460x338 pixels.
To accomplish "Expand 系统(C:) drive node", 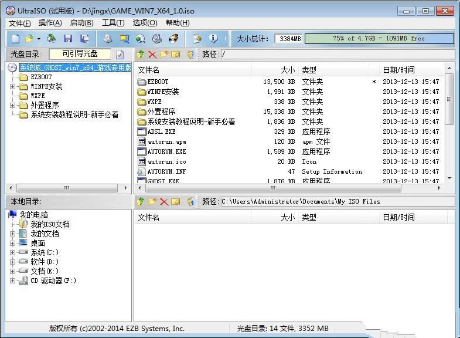I will pyautogui.click(x=12, y=252).
